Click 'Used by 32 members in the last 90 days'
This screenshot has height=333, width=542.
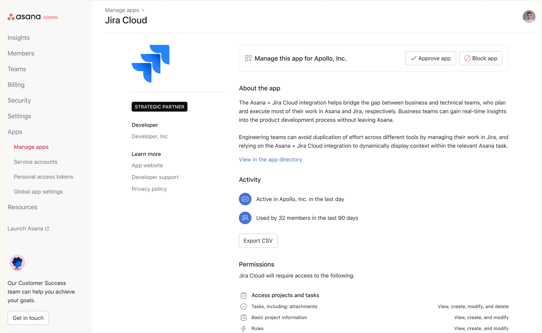coord(307,218)
